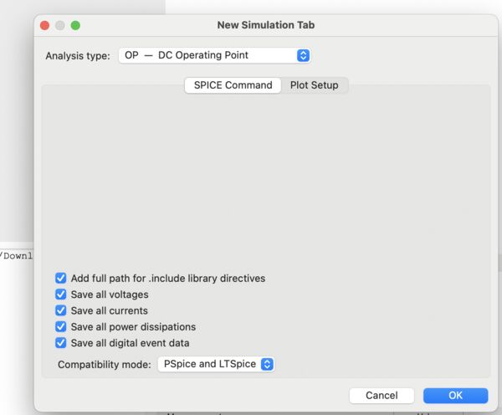Switch to the SPICE Command tab
Image resolution: width=502 pixels, height=415 pixels.
click(233, 85)
